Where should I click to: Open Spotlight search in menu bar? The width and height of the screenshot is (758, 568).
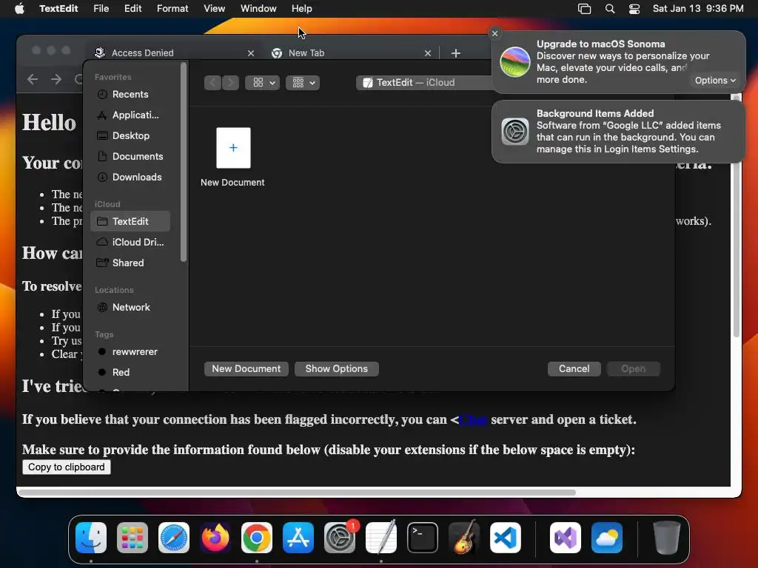click(610, 9)
